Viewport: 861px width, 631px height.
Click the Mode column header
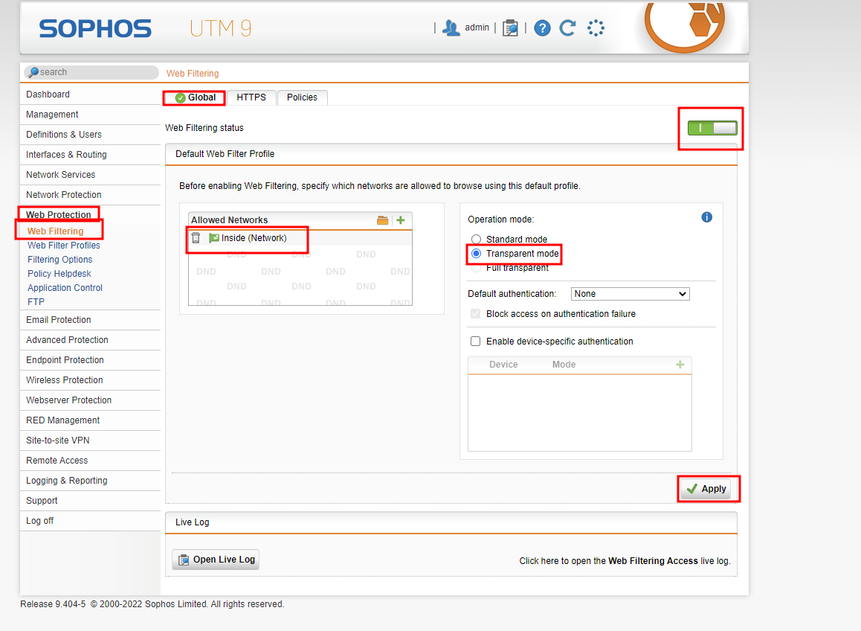pyautogui.click(x=564, y=365)
